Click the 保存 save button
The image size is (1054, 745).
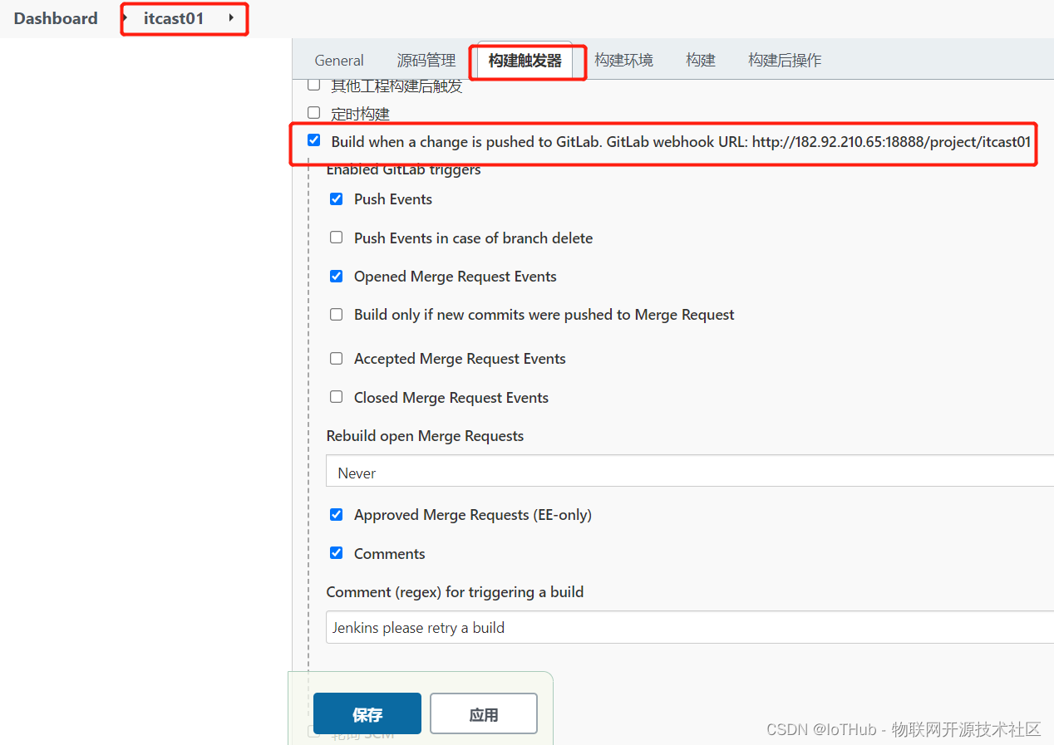pyautogui.click(x=367, y=713)
